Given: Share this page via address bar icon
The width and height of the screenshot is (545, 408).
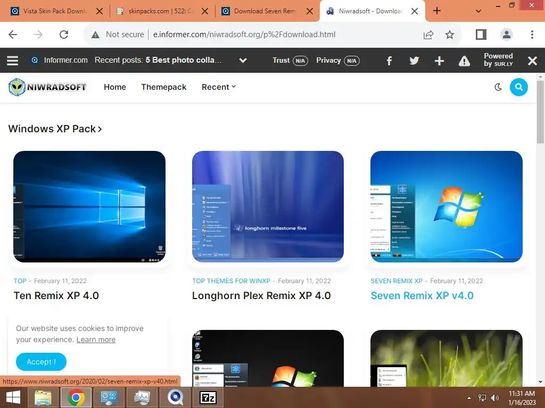Looking at the screenshot, I should [x=428, y=35].
